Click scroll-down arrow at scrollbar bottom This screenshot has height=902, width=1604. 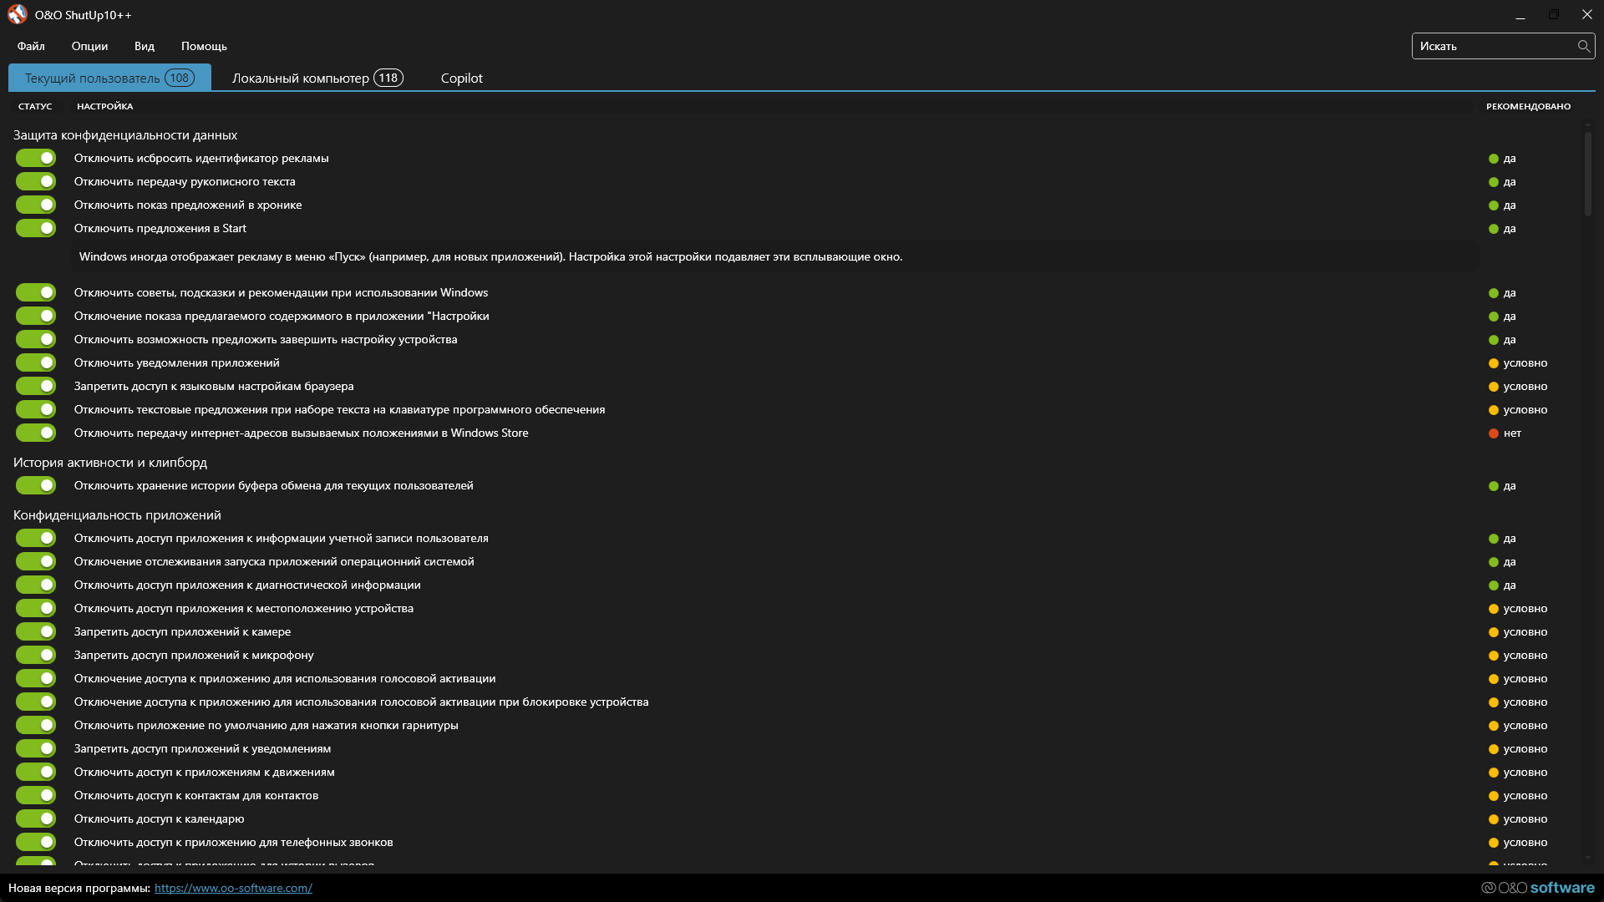(x=1587, y=858)
